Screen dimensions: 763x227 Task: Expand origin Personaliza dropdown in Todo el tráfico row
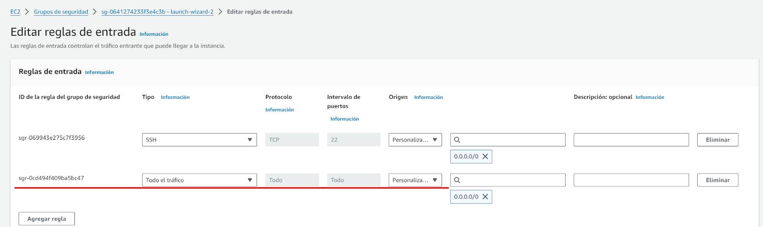415,180
